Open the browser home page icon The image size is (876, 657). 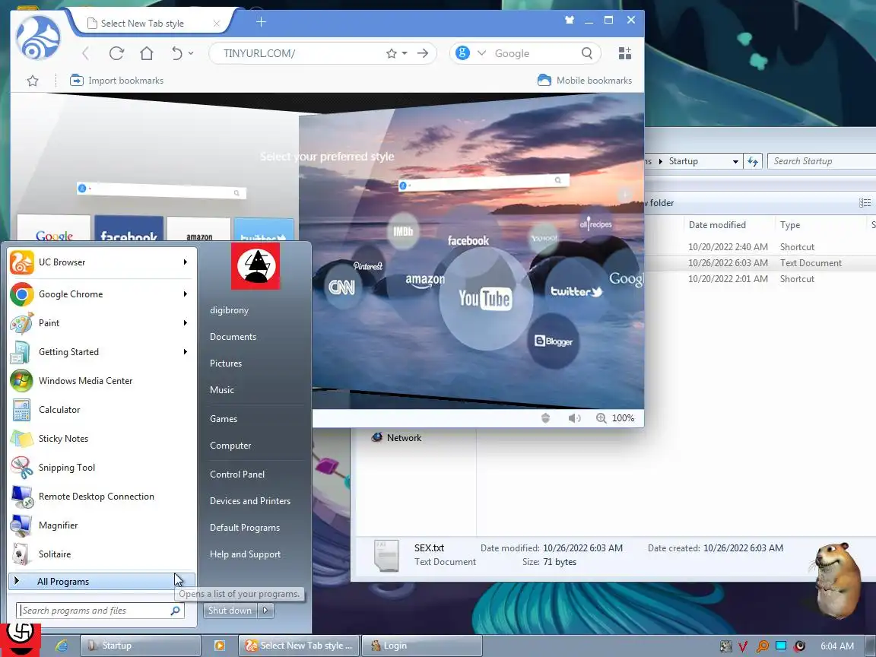[146, 53]
